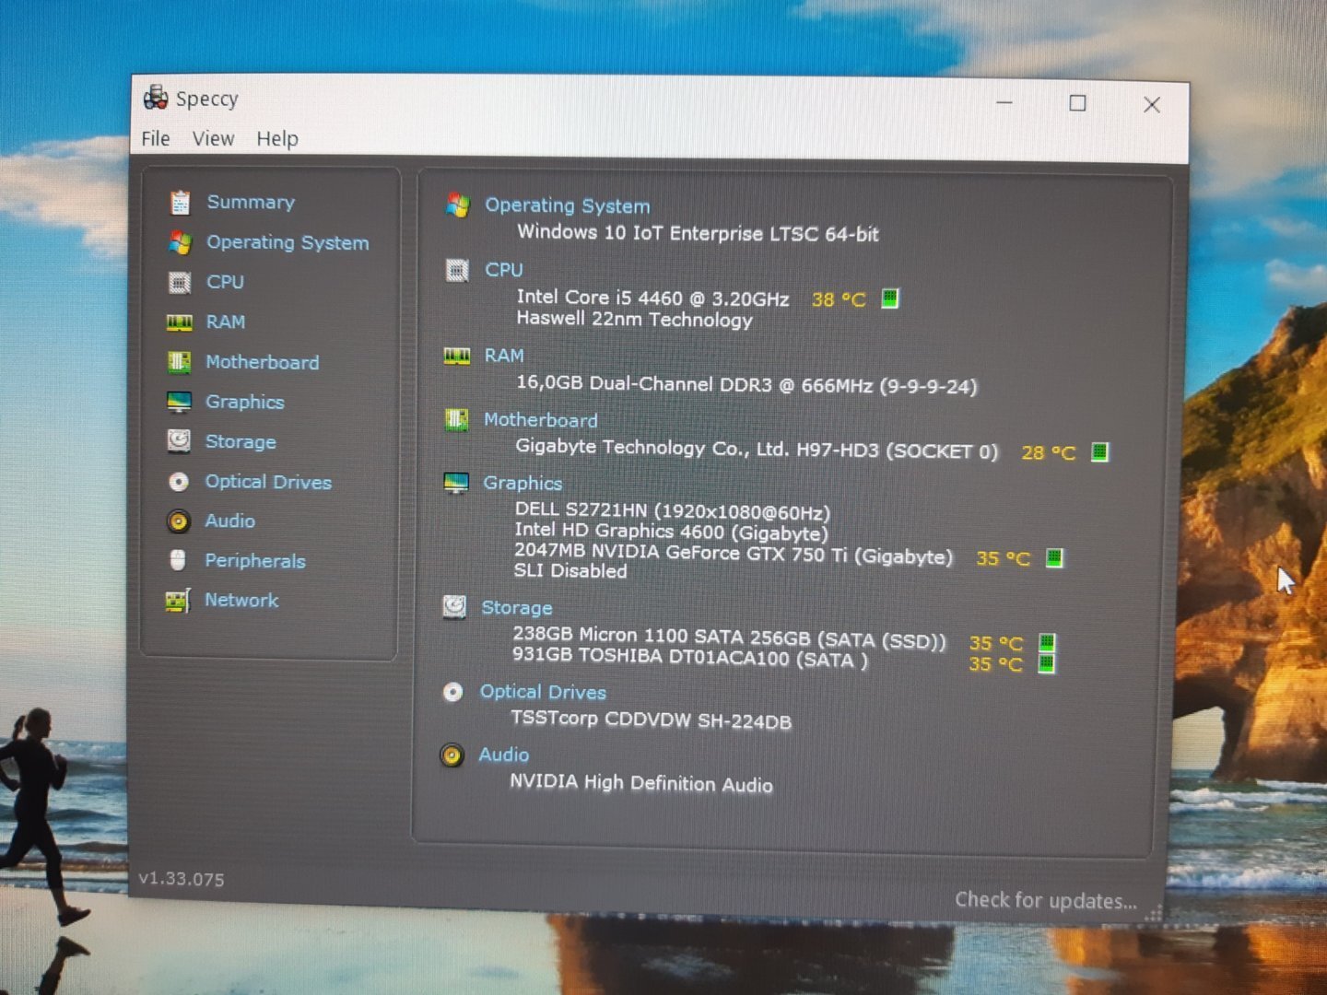The image size is (1327, 995).
Task: Show Graphics details from sidebar
Action: 245,402
